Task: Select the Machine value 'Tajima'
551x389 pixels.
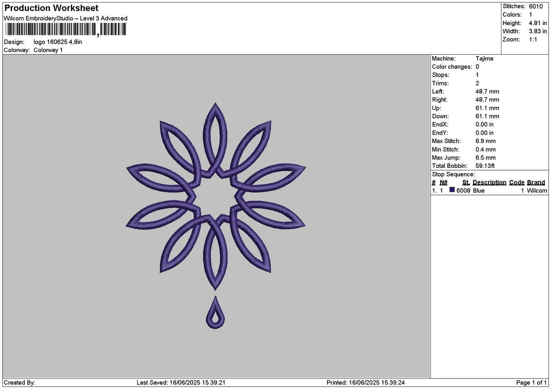Action: [x=484, y=59]
